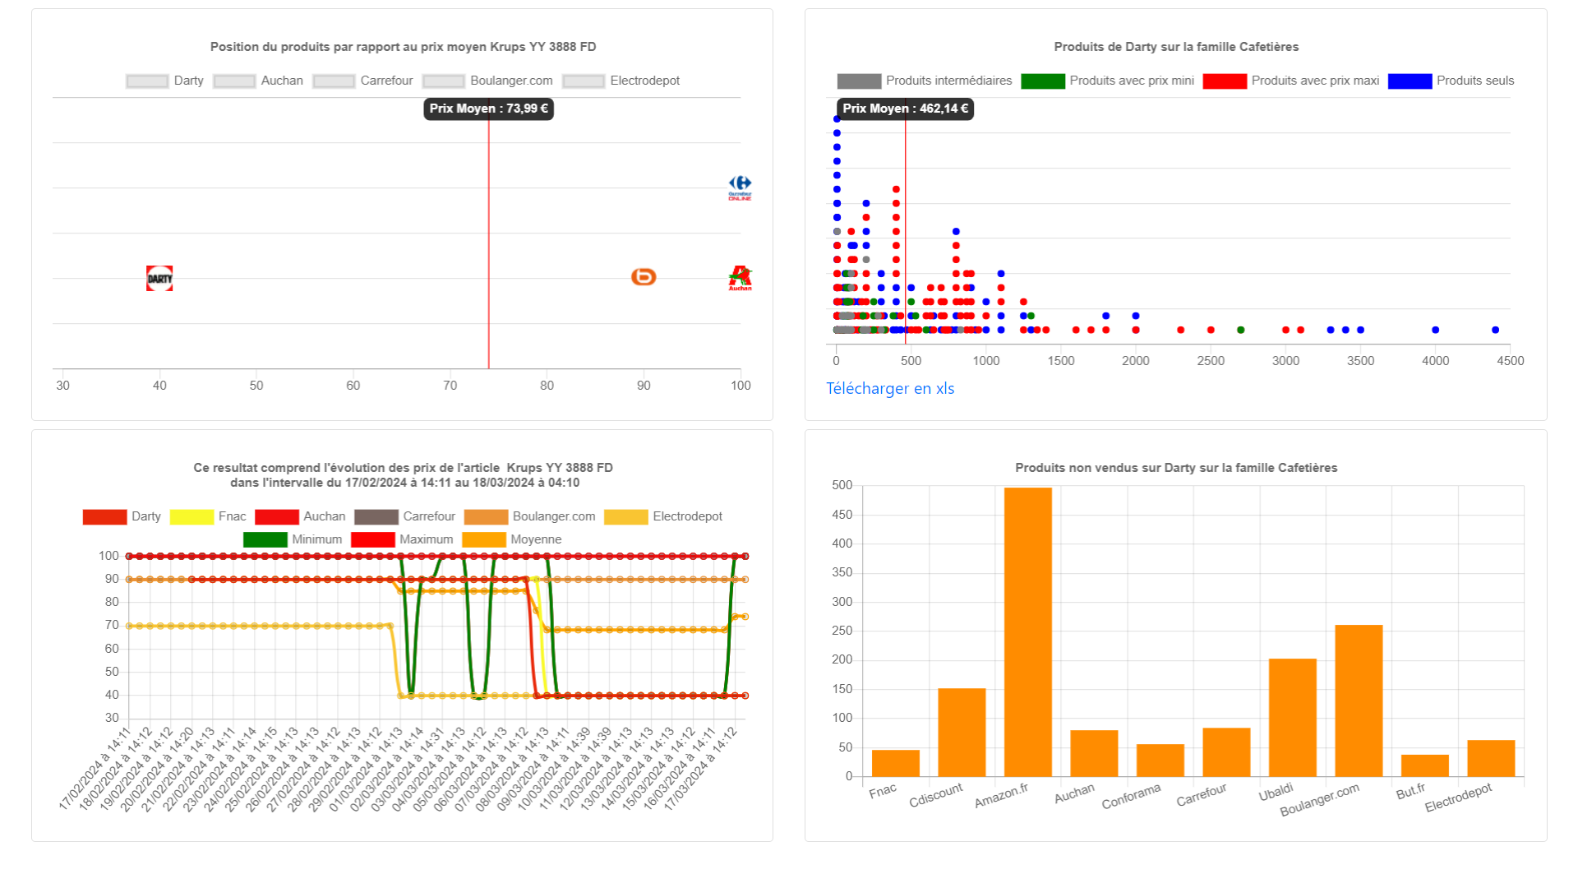1578x888 pixels.
Task: Click the Prix Moyen 73,99 € label
Action: point(489,109)
